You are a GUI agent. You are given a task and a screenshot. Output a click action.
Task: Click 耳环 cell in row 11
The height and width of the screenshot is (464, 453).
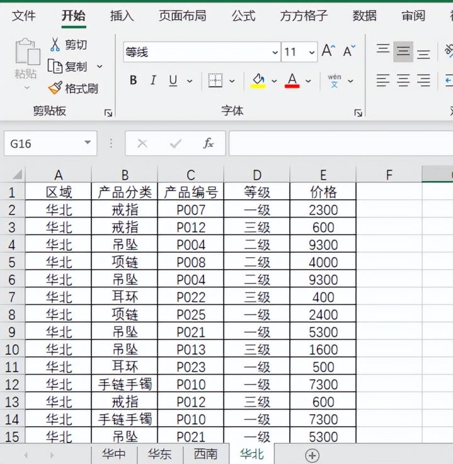coord(125,367)
